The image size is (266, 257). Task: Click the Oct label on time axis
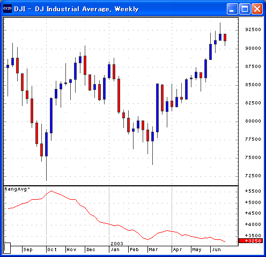52,250
